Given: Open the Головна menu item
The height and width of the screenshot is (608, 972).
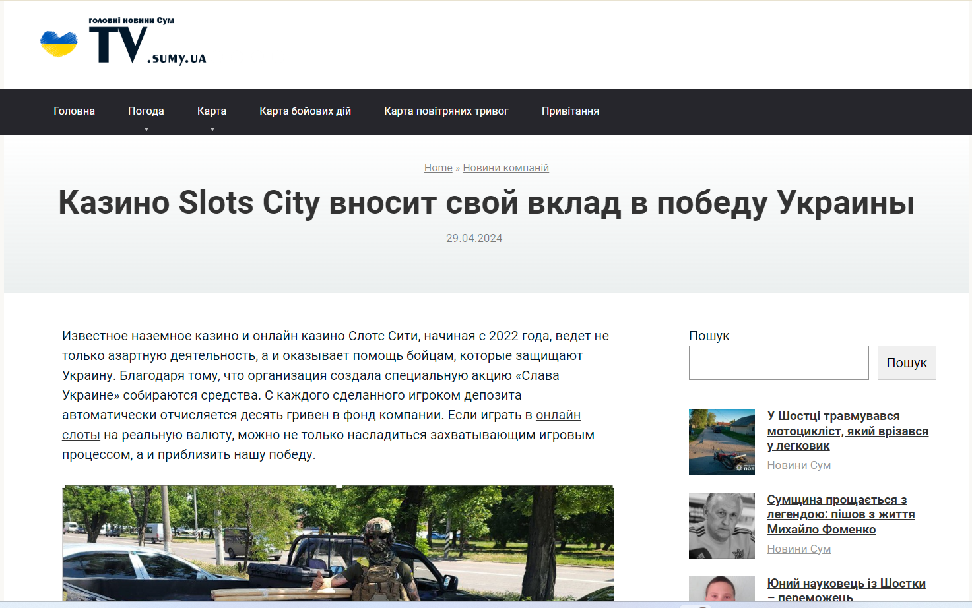Looking at the screenshot, I should (x=74, y=111).
